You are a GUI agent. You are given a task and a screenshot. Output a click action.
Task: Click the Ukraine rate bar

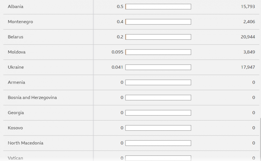(158, 67)
